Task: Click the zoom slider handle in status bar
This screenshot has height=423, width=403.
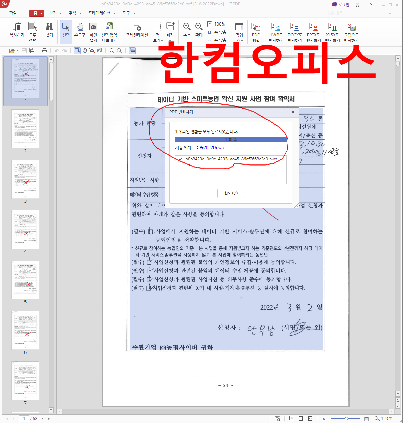Action: click(346, 419)
